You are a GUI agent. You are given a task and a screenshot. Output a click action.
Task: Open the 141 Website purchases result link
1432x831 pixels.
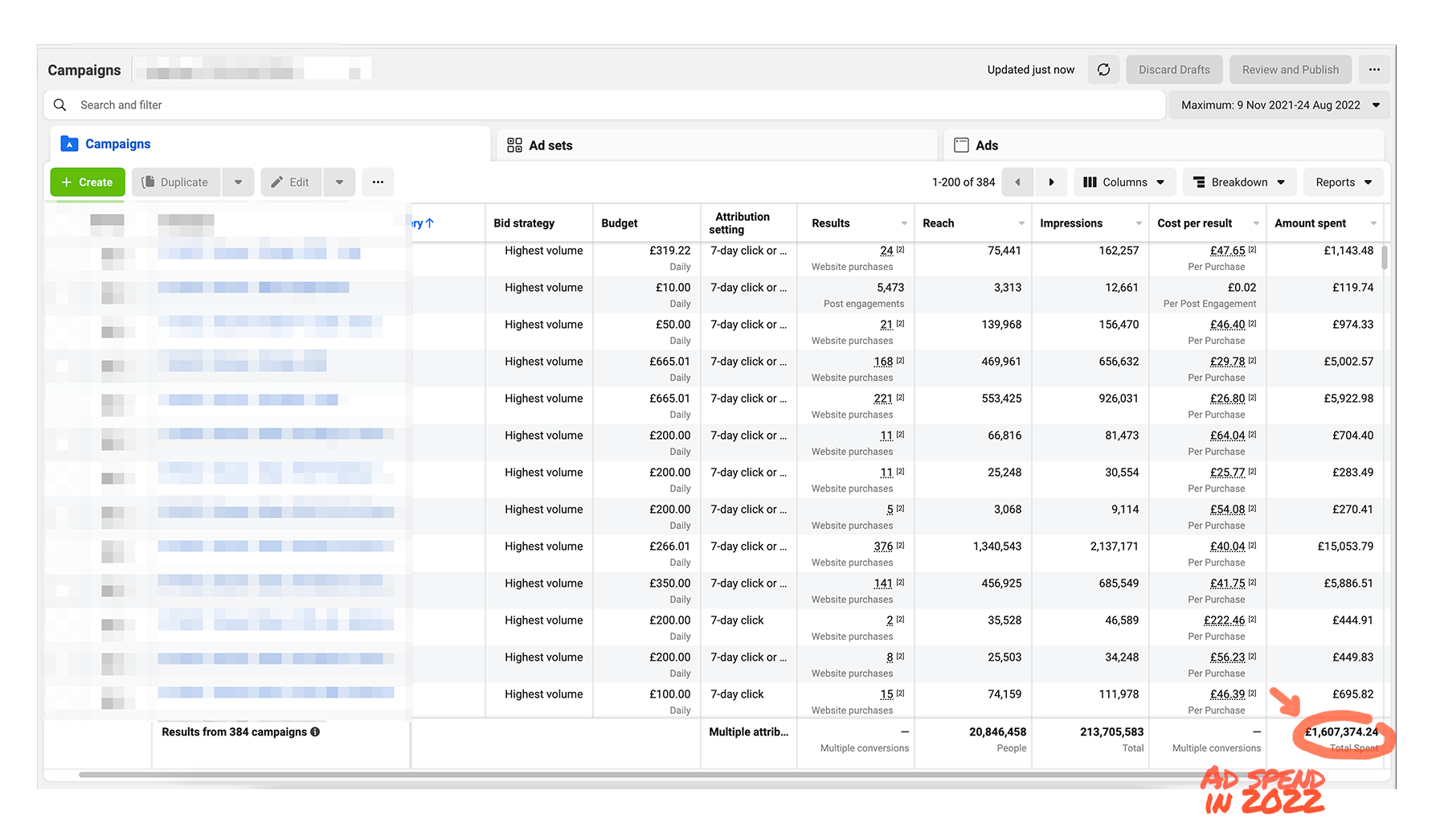[883, 583]
